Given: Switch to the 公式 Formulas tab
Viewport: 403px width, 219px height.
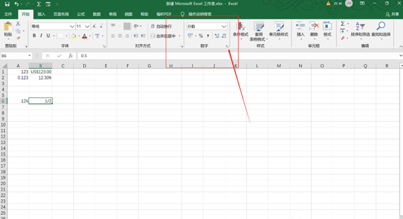Looking at the screenshot, I should (x=81, y=14).
